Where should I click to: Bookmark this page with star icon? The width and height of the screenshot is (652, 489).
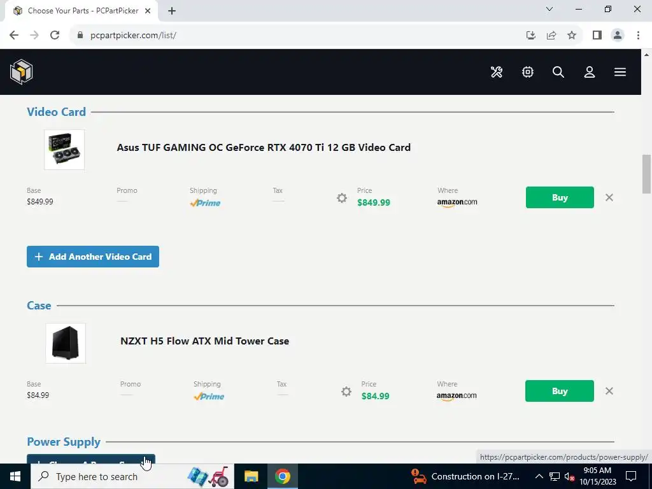tap(572, 36)
